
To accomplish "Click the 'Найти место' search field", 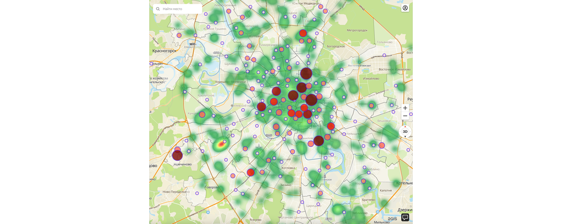I will (177, 9).
